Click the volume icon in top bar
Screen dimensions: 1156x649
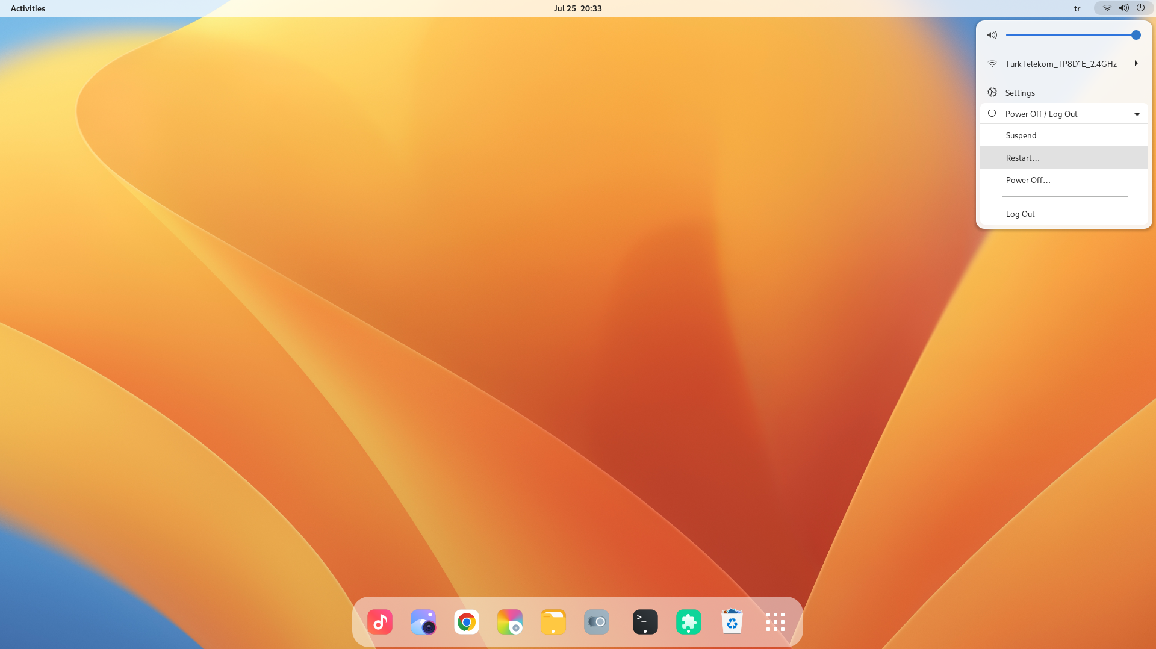(x=1123, y=8)
